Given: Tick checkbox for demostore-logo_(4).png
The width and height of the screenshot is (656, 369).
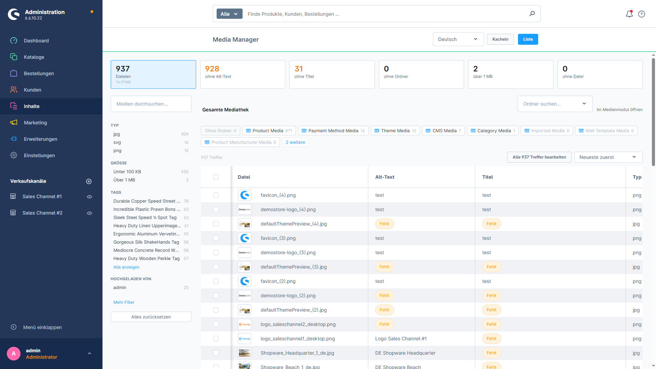Looking at the screenshot, I should click(216, 209).
